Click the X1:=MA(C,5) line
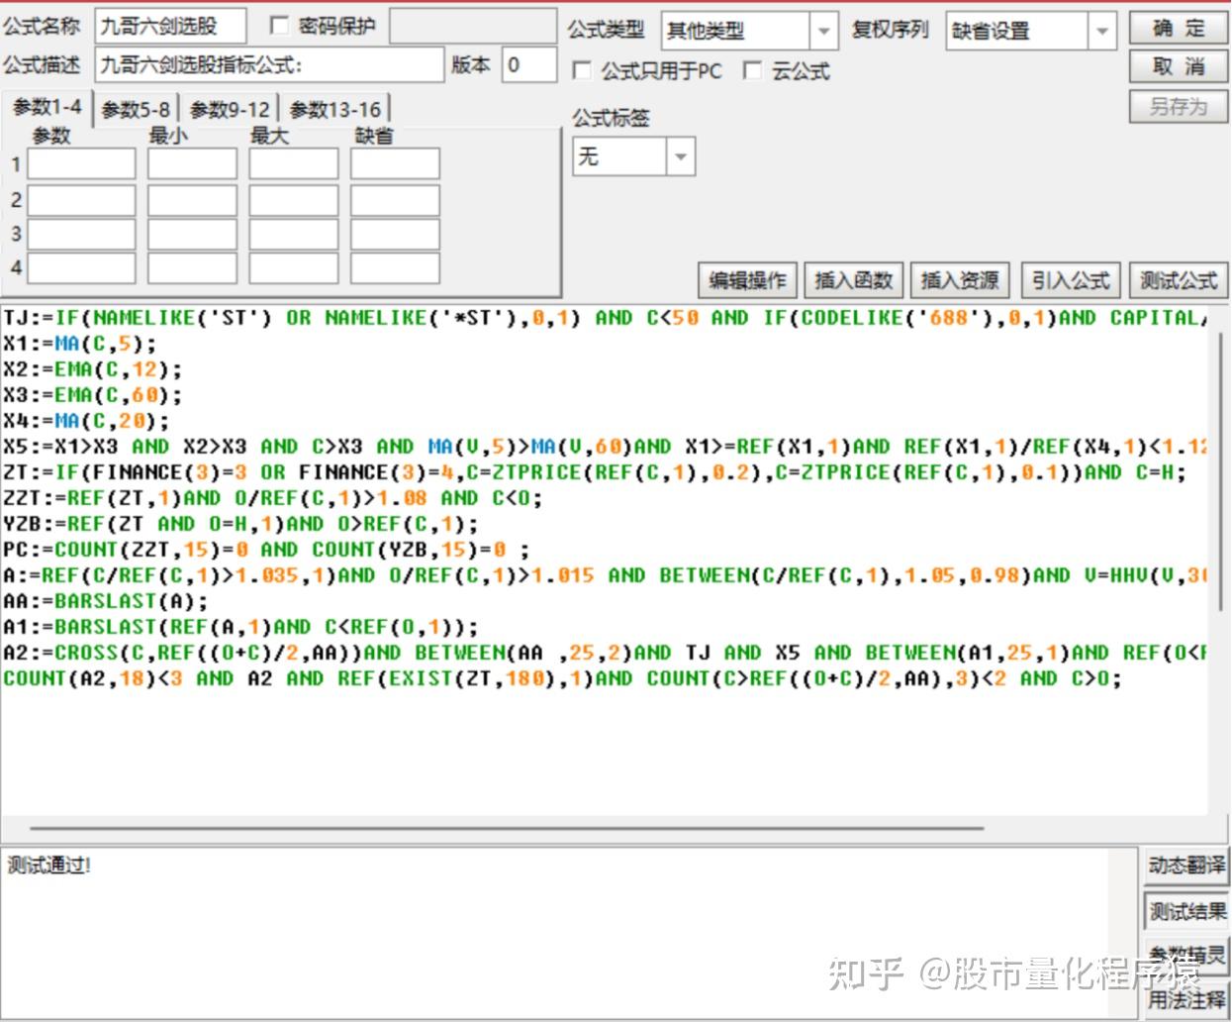Image resolution: width=1232 pixels, height=1023 pixels. pyautogui.click(x=80, y=344)
